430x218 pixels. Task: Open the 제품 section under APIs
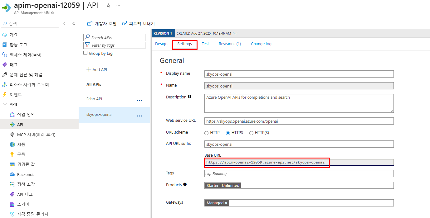pos(21,144)
